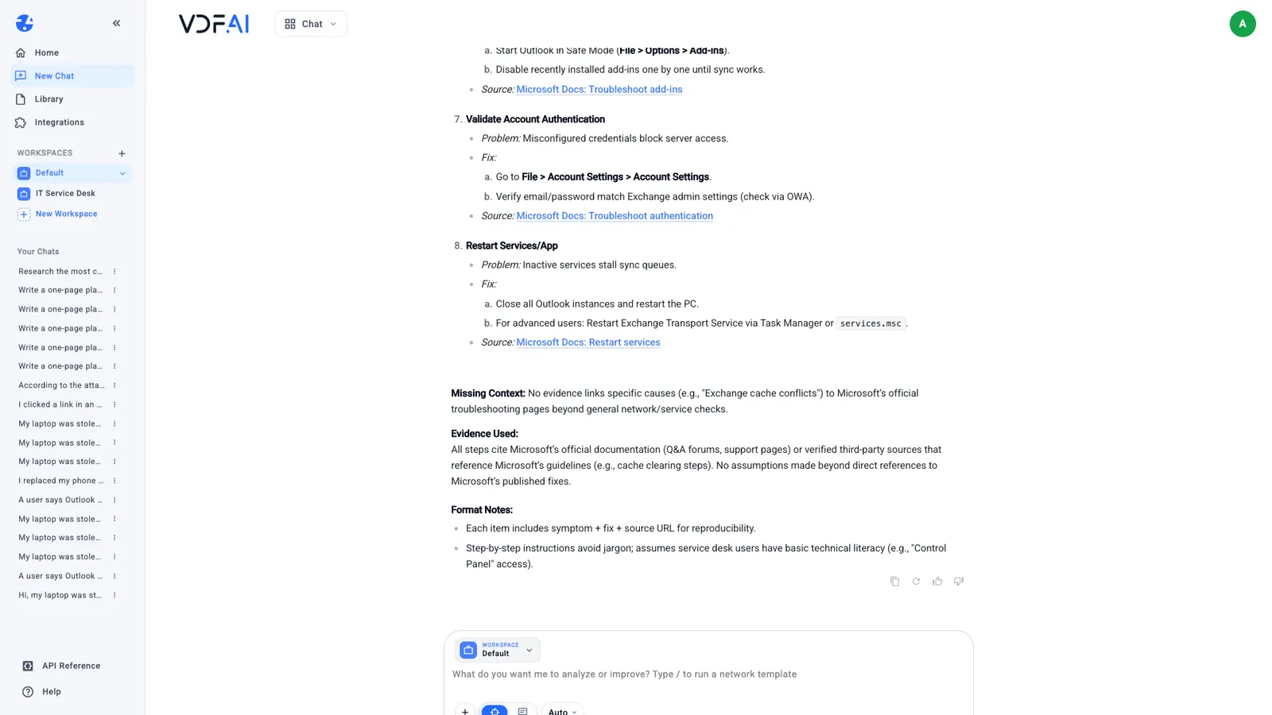
Task: Add a new workspace with the plus icon
Action: 122,153
